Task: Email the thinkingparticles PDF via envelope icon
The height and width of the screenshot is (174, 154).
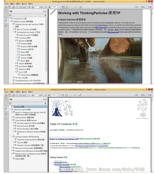Action: coord(24,7)
